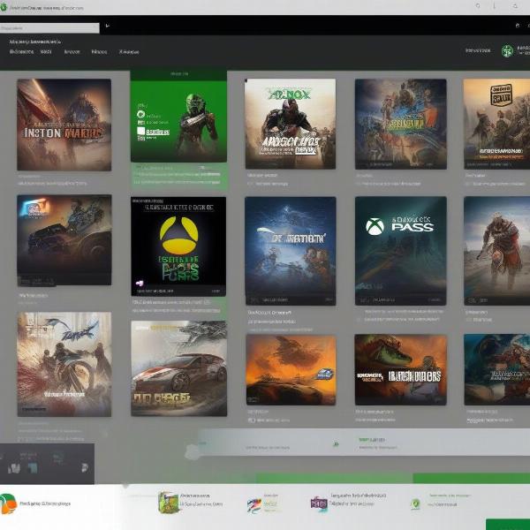Select the fourth navigation tab

click(99, 52)
